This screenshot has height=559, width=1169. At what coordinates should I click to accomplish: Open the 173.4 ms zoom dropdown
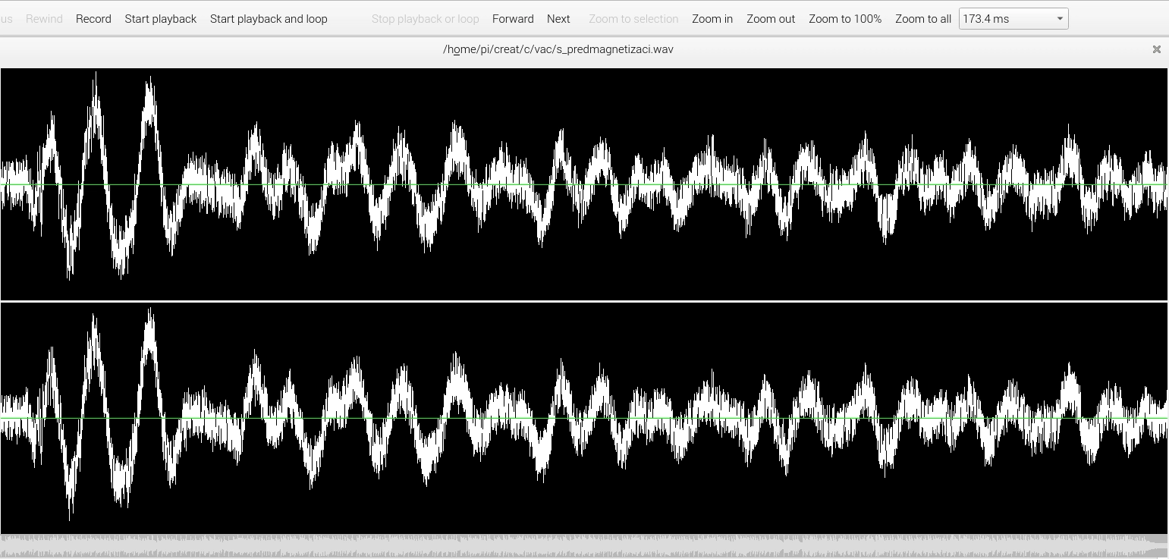click(1013, 19)
